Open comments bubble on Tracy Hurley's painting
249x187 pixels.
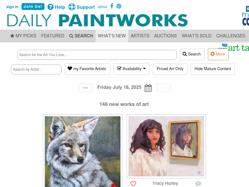tap(198, 184)
